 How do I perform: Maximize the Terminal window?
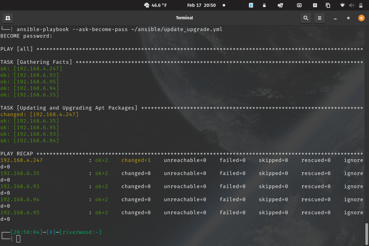coord(348,18)
